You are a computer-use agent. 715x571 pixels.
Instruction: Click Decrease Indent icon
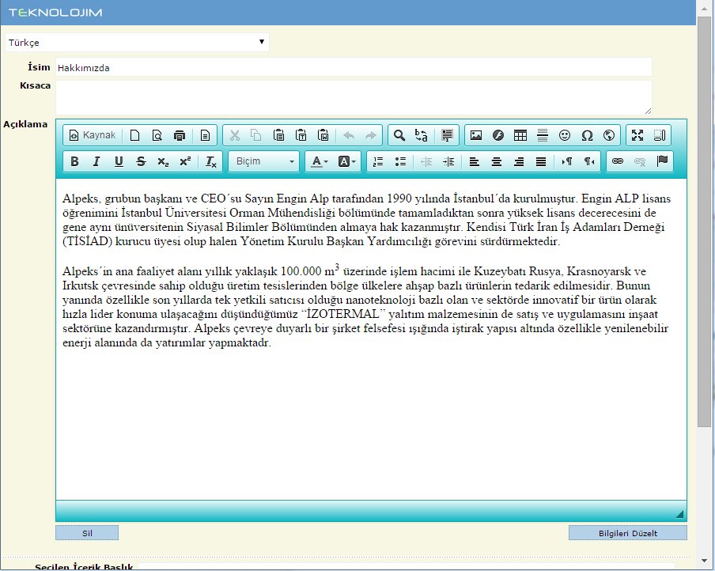click(426, 161)
